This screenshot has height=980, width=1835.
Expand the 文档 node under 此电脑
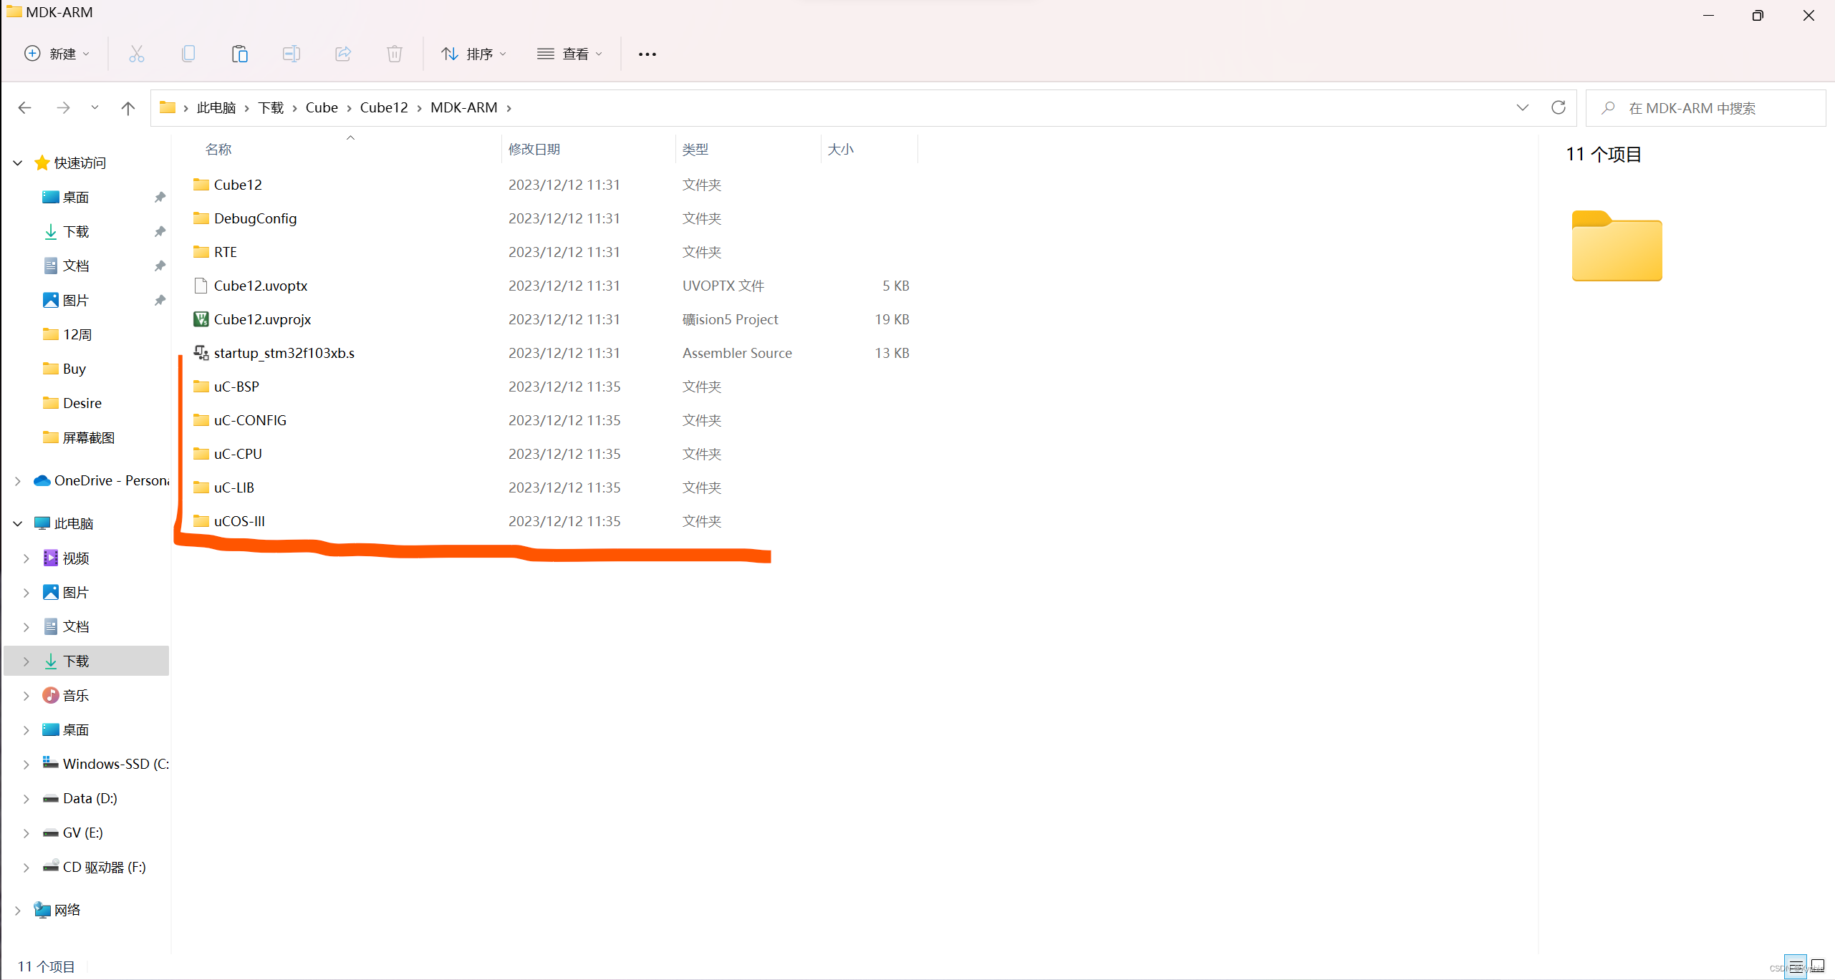27,627
